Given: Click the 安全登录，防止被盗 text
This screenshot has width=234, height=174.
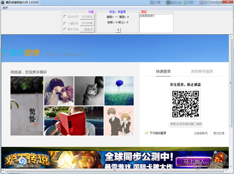Looking at the screenshot, I should coord(185,84).
